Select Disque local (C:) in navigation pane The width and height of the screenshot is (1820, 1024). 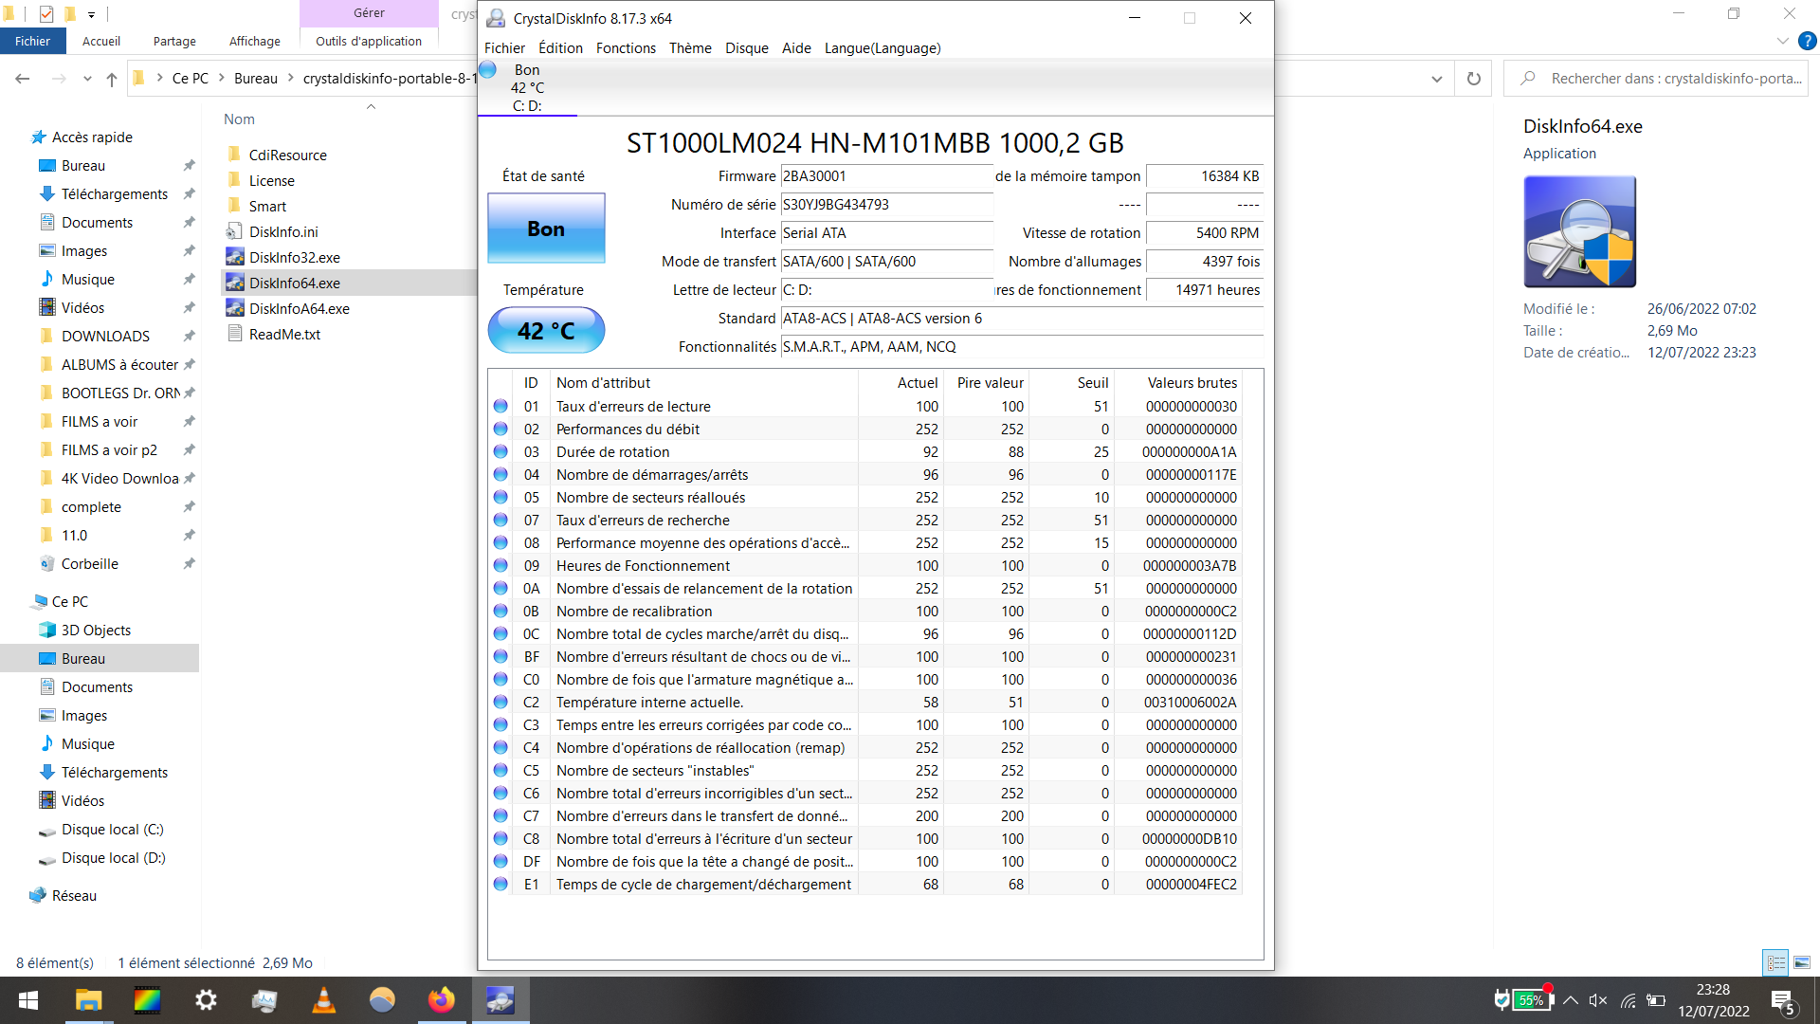click(x=112, y=829)
